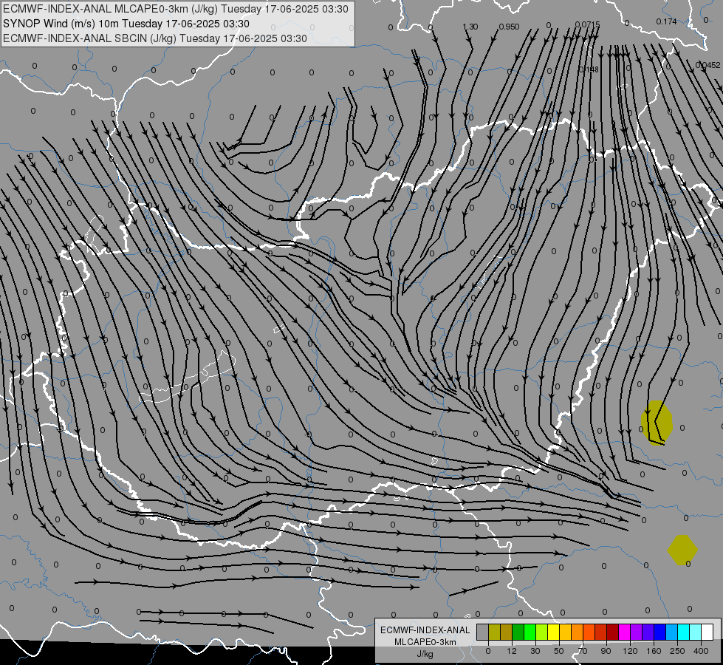723x665 pixels.
Task: Click the red legend swatch left of 90
Action: click(x=601, y=632)
